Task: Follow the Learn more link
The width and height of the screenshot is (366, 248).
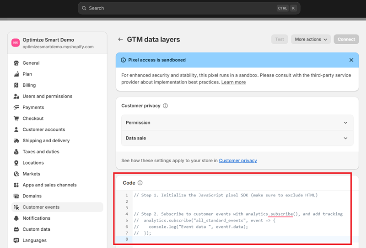Action: click(233, 82)
